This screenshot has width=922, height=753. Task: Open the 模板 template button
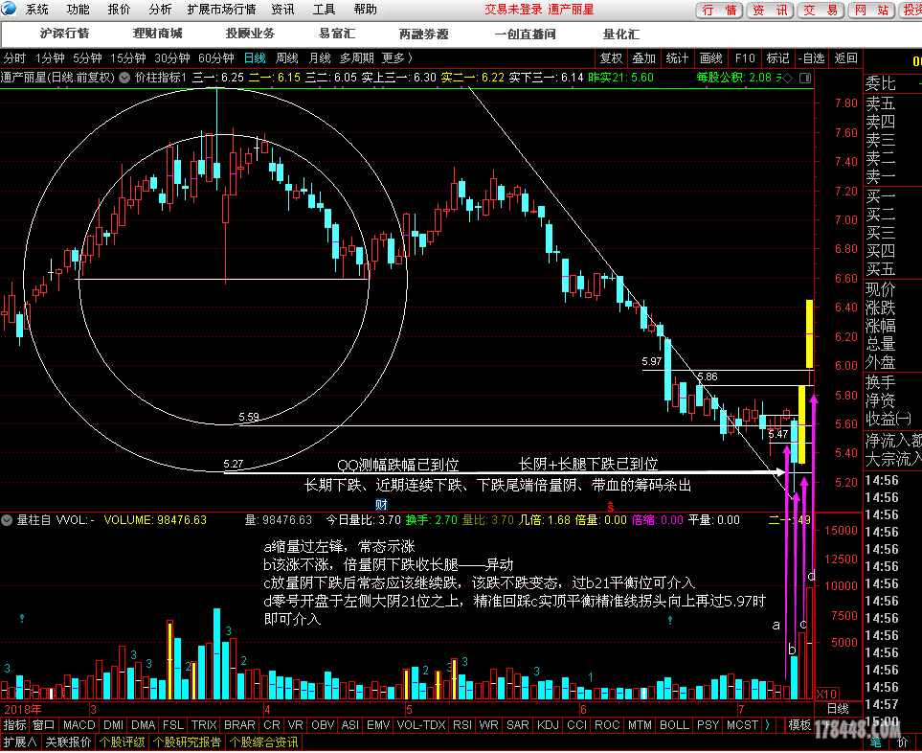[799, 725]
